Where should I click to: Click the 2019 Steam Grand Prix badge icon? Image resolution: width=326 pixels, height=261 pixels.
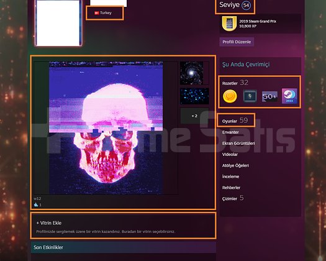[229, 24]
